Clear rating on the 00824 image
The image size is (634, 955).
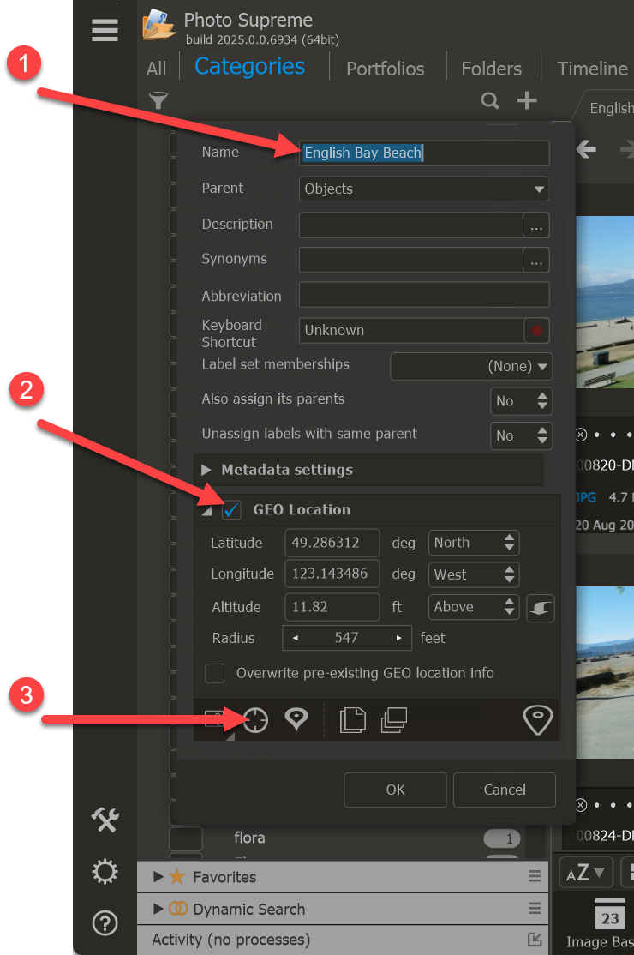581,805
